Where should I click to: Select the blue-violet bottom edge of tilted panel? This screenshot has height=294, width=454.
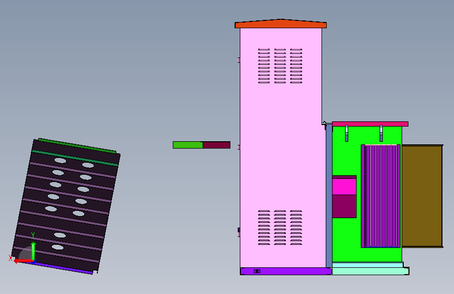[x=59, y=268]
